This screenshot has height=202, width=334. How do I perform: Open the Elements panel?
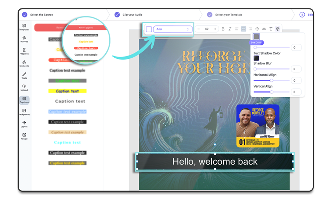[24, 63]
